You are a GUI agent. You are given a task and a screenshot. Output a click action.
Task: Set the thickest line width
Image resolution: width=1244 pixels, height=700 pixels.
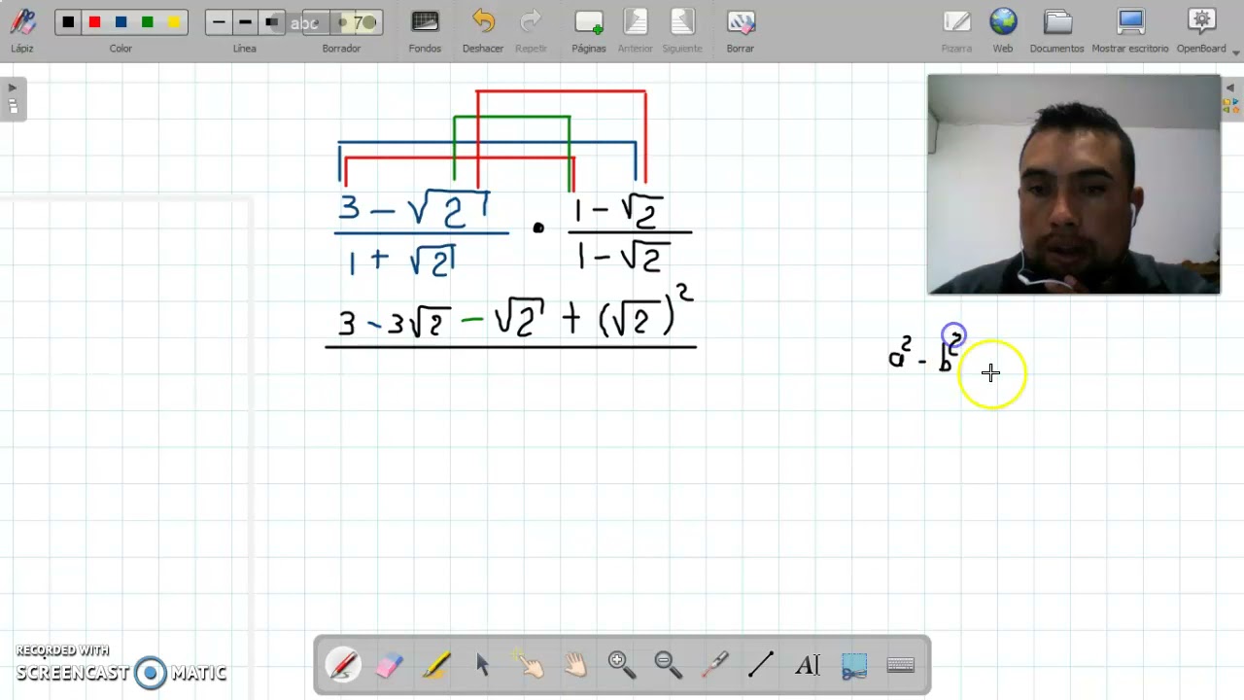(x=271, y=22)
